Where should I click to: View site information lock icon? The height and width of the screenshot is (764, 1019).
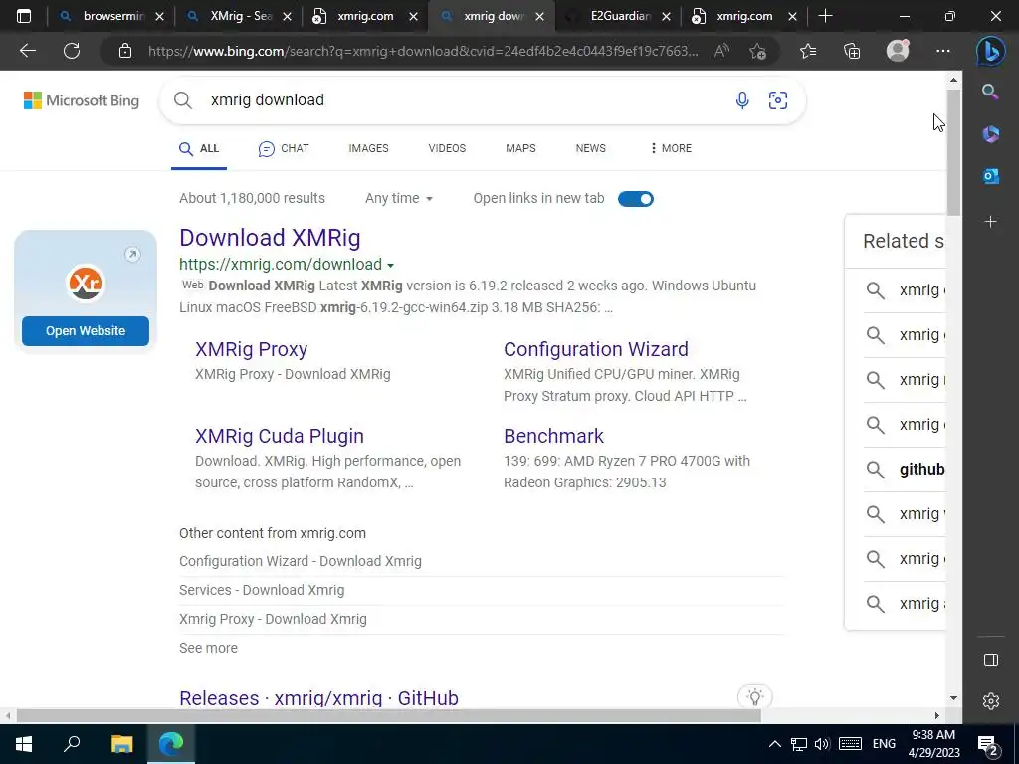124,51
